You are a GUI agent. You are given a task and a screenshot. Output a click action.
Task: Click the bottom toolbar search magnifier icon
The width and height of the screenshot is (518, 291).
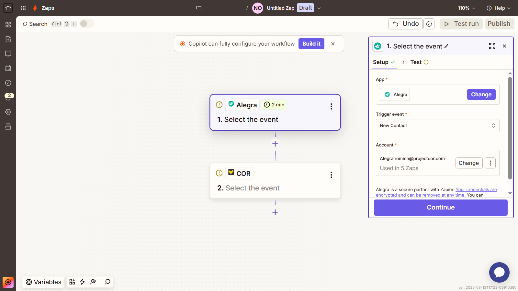pyautogui.click(x=107, y=282)
